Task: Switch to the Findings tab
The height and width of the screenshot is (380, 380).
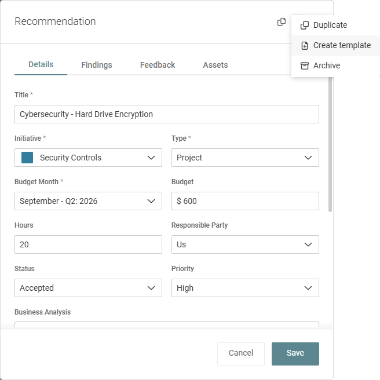Action: (97, 65)
